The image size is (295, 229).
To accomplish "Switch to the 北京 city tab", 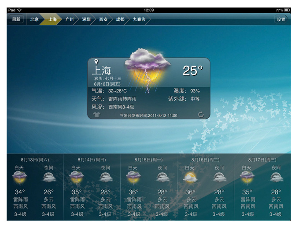I will (x=34, y=19).
